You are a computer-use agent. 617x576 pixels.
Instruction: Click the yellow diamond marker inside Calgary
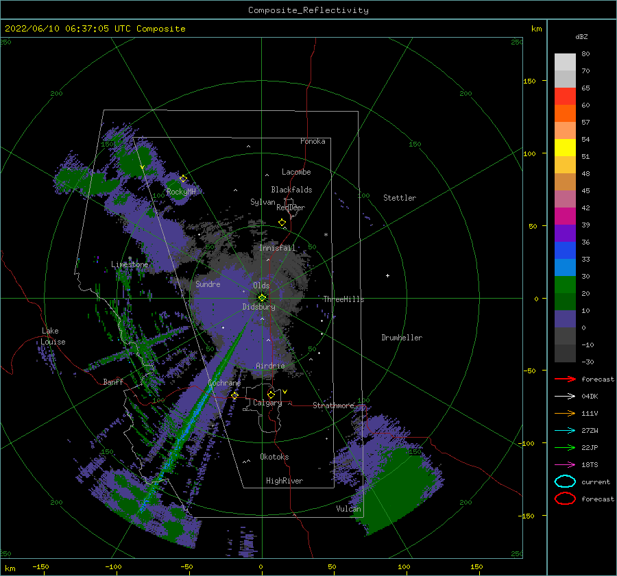[271, 395]
